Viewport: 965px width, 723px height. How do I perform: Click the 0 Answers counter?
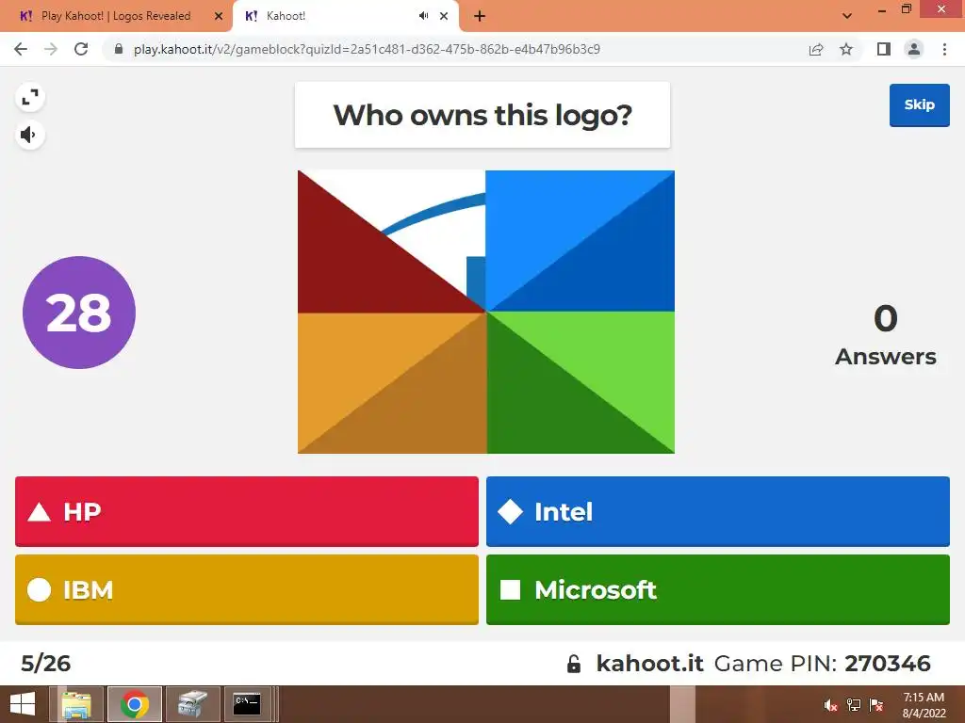point(886,335)
